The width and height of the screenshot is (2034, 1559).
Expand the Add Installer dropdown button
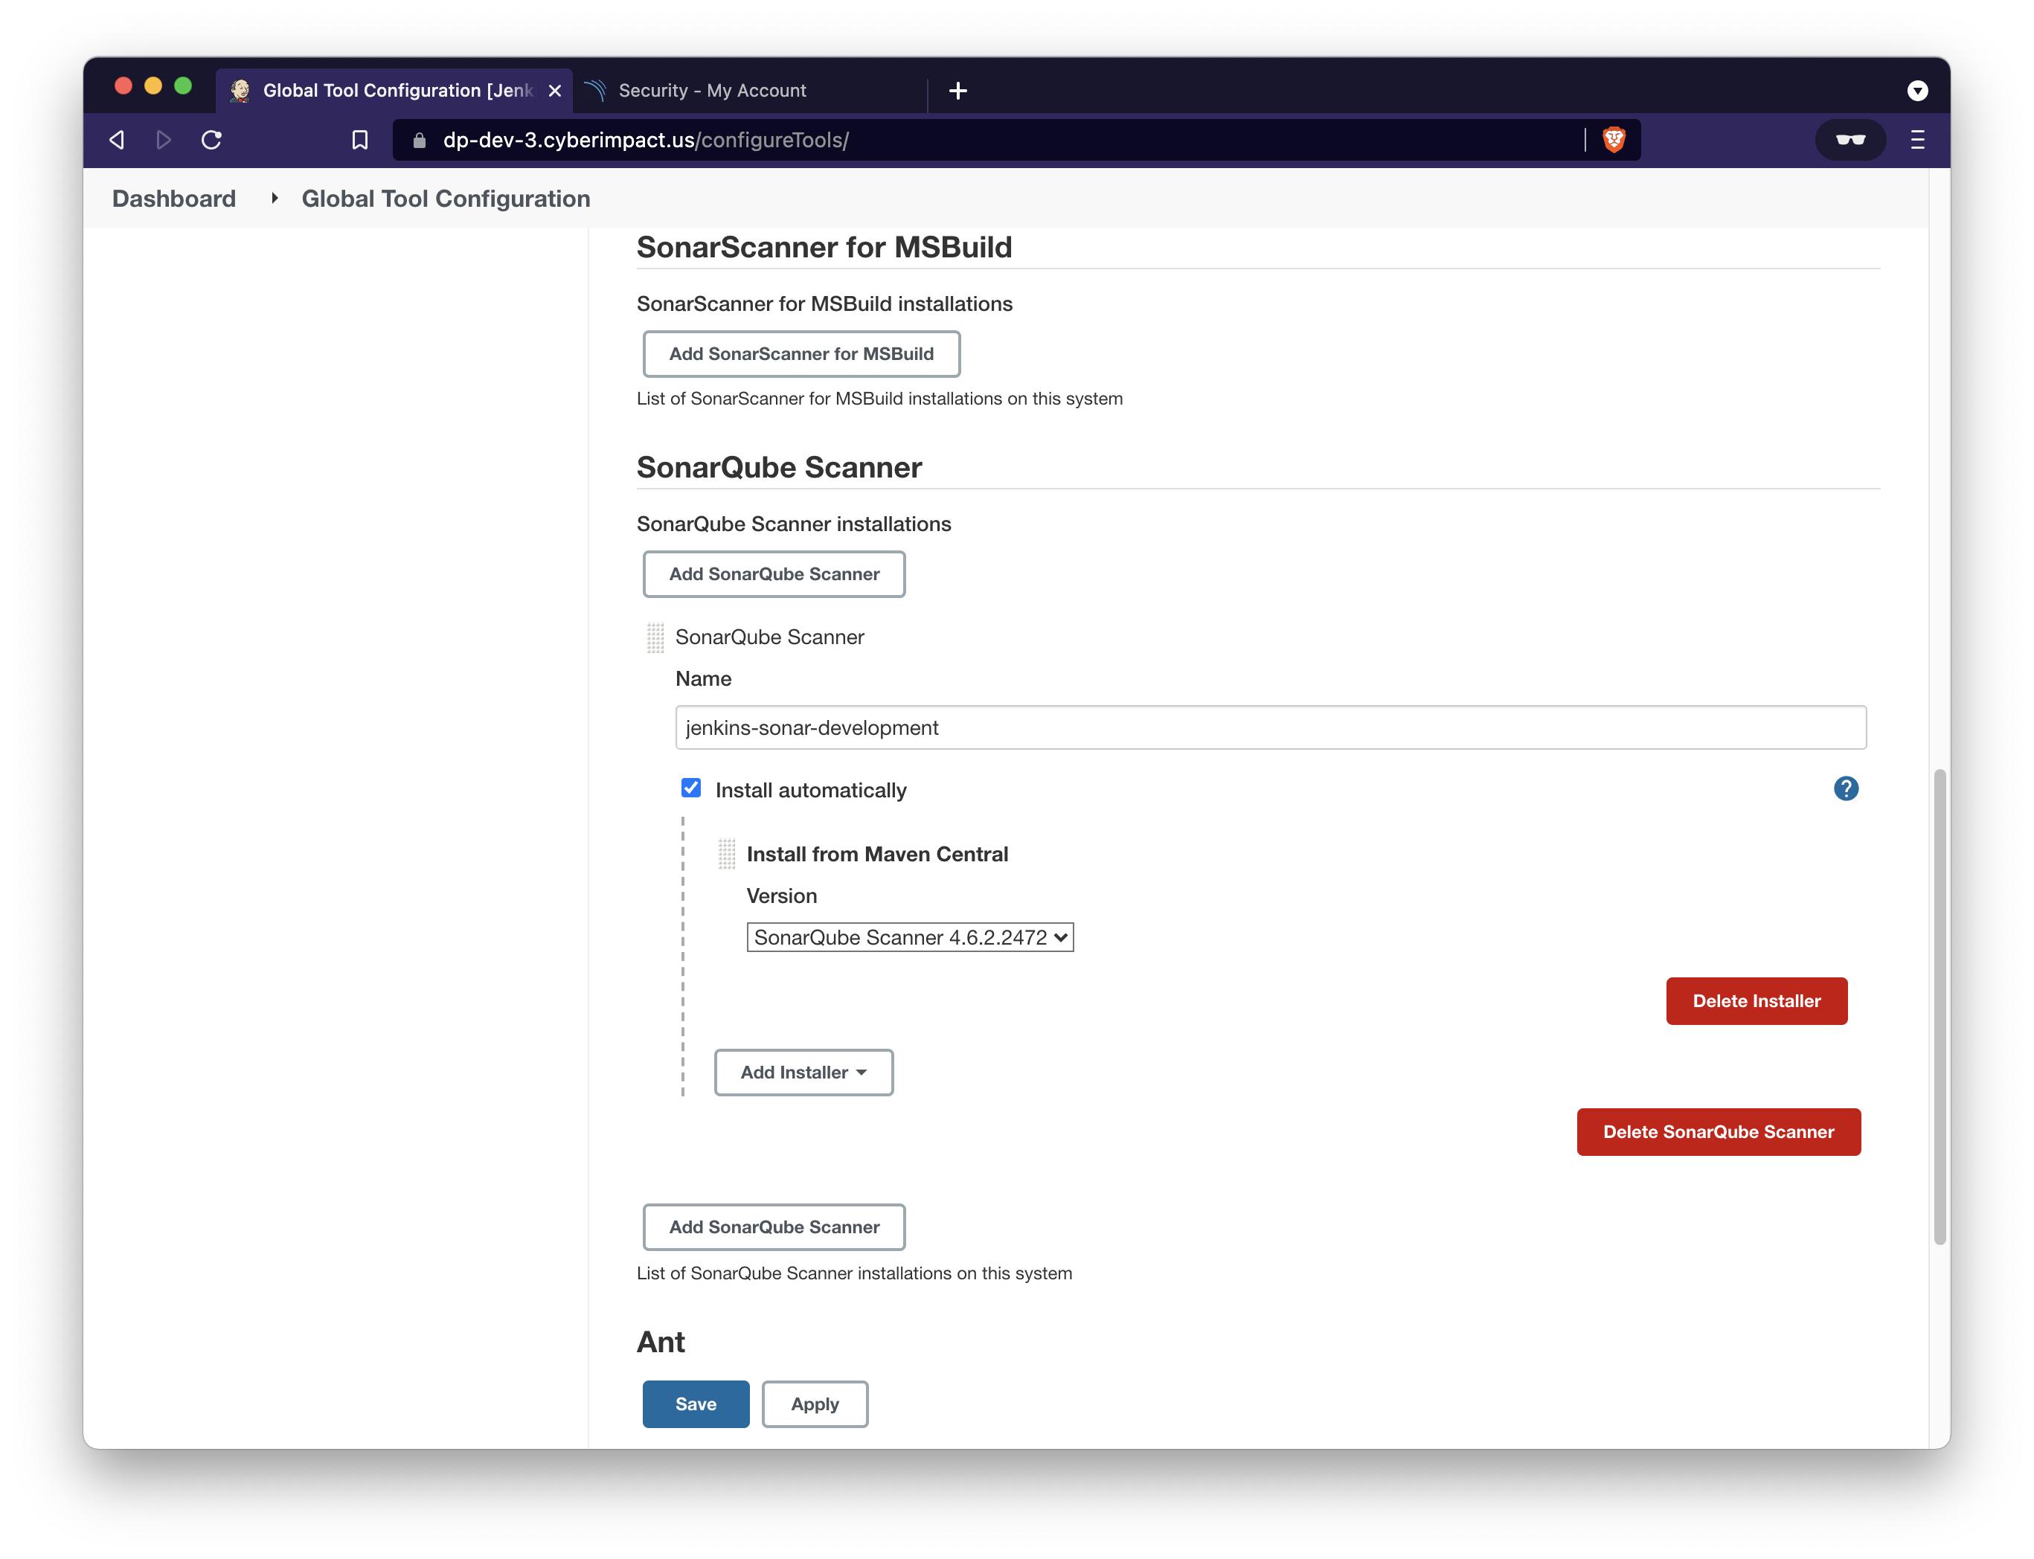click(803, 1073)
